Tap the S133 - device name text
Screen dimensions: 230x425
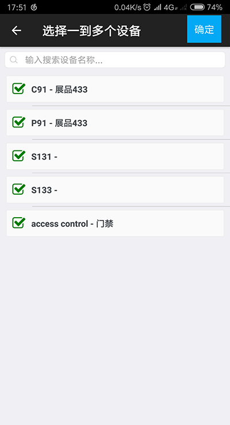point(44,190)
